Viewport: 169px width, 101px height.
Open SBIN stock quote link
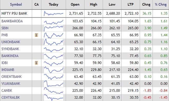pos(5,28)
